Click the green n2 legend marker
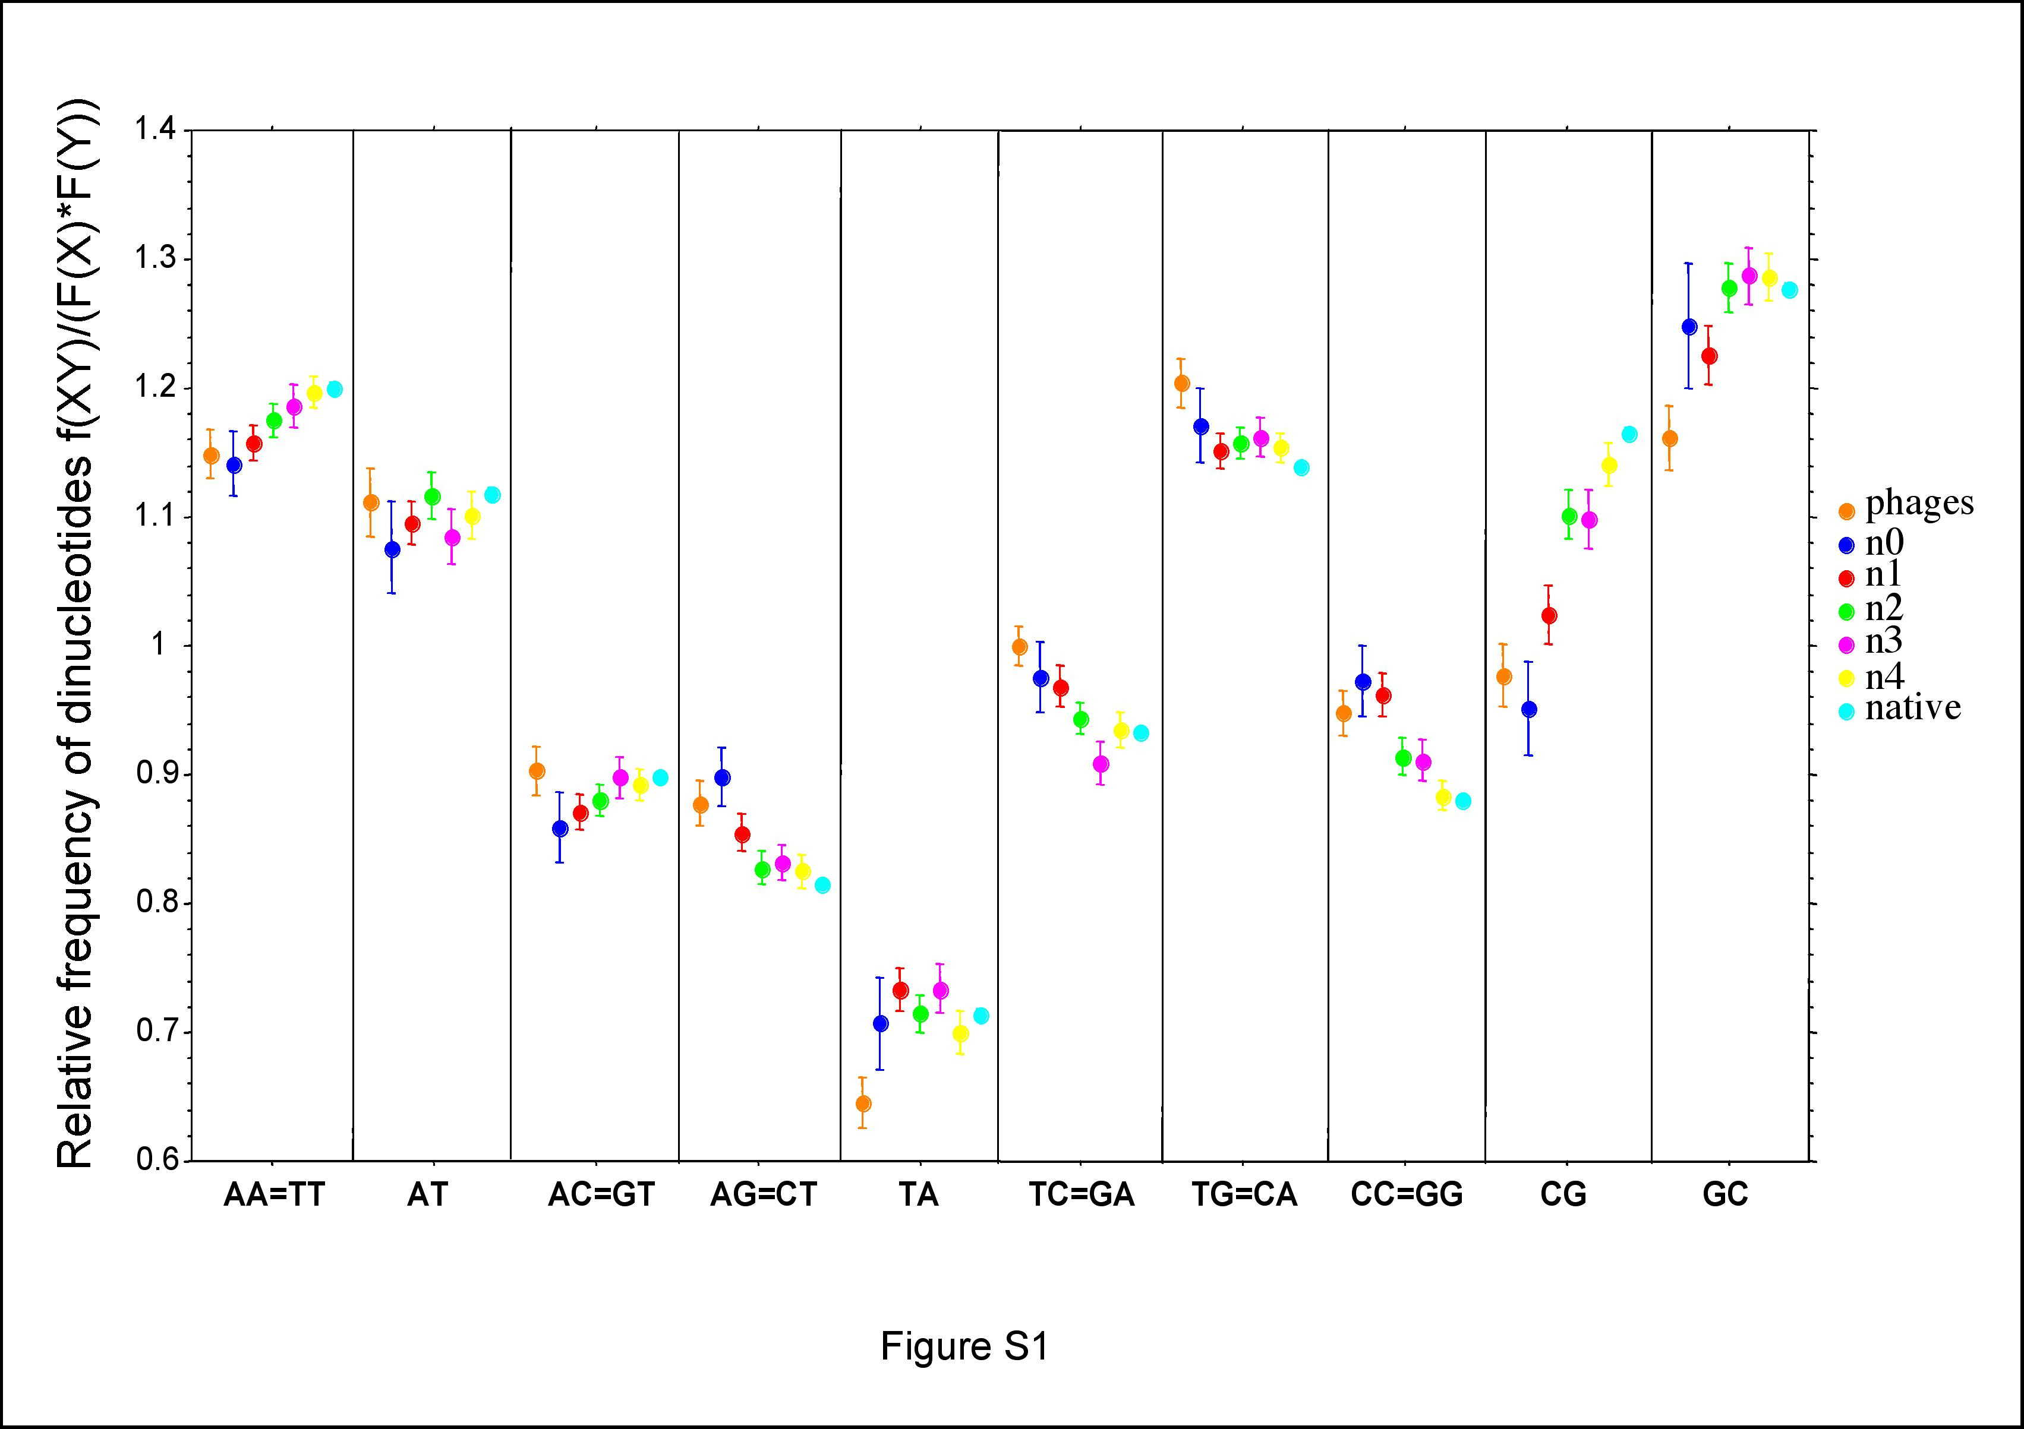Image resolution: width=2024 pixels, height=1429 pixels. point(1847,611)
